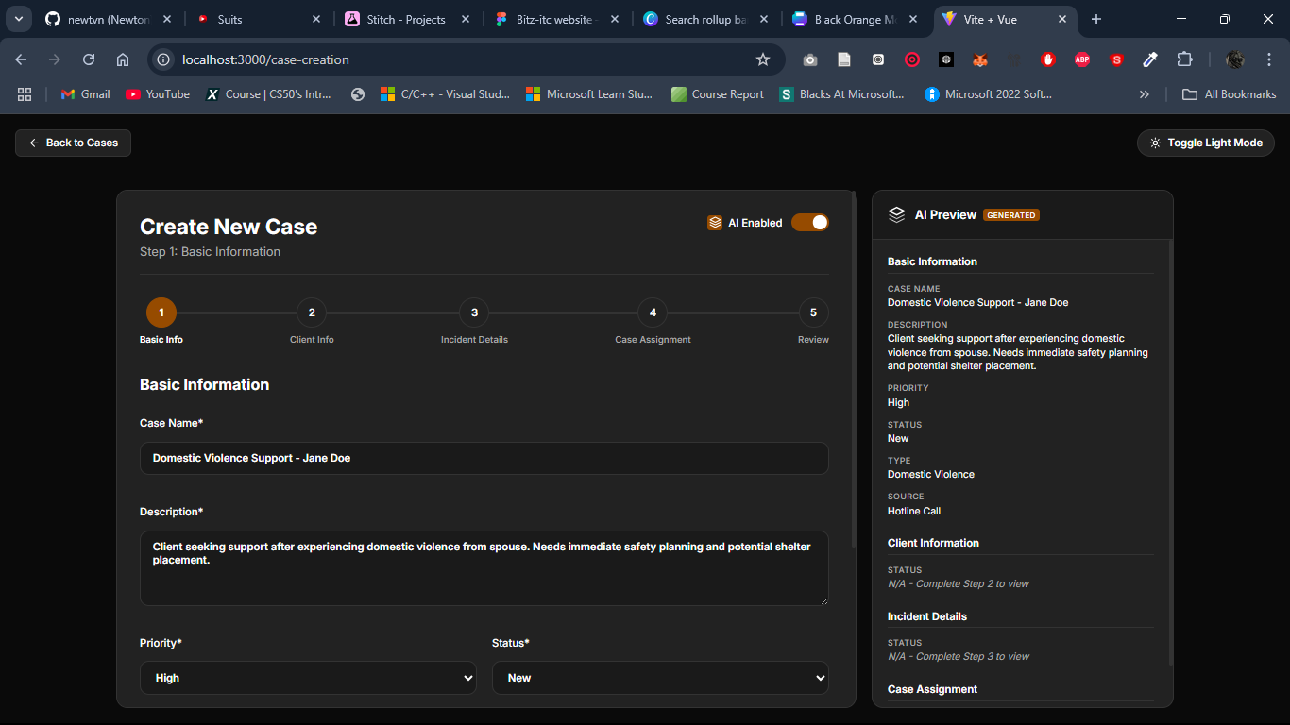Click the AI Preview layers icon

pyautogui.click(x=897, y=215)
